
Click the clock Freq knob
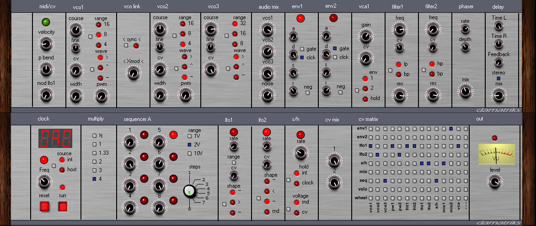(44, 181)
